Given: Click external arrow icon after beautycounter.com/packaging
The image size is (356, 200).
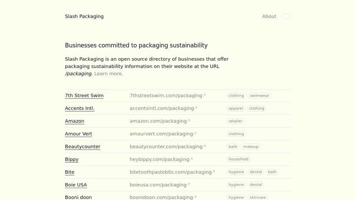Looking at the screenshot, I should (205, 146).
